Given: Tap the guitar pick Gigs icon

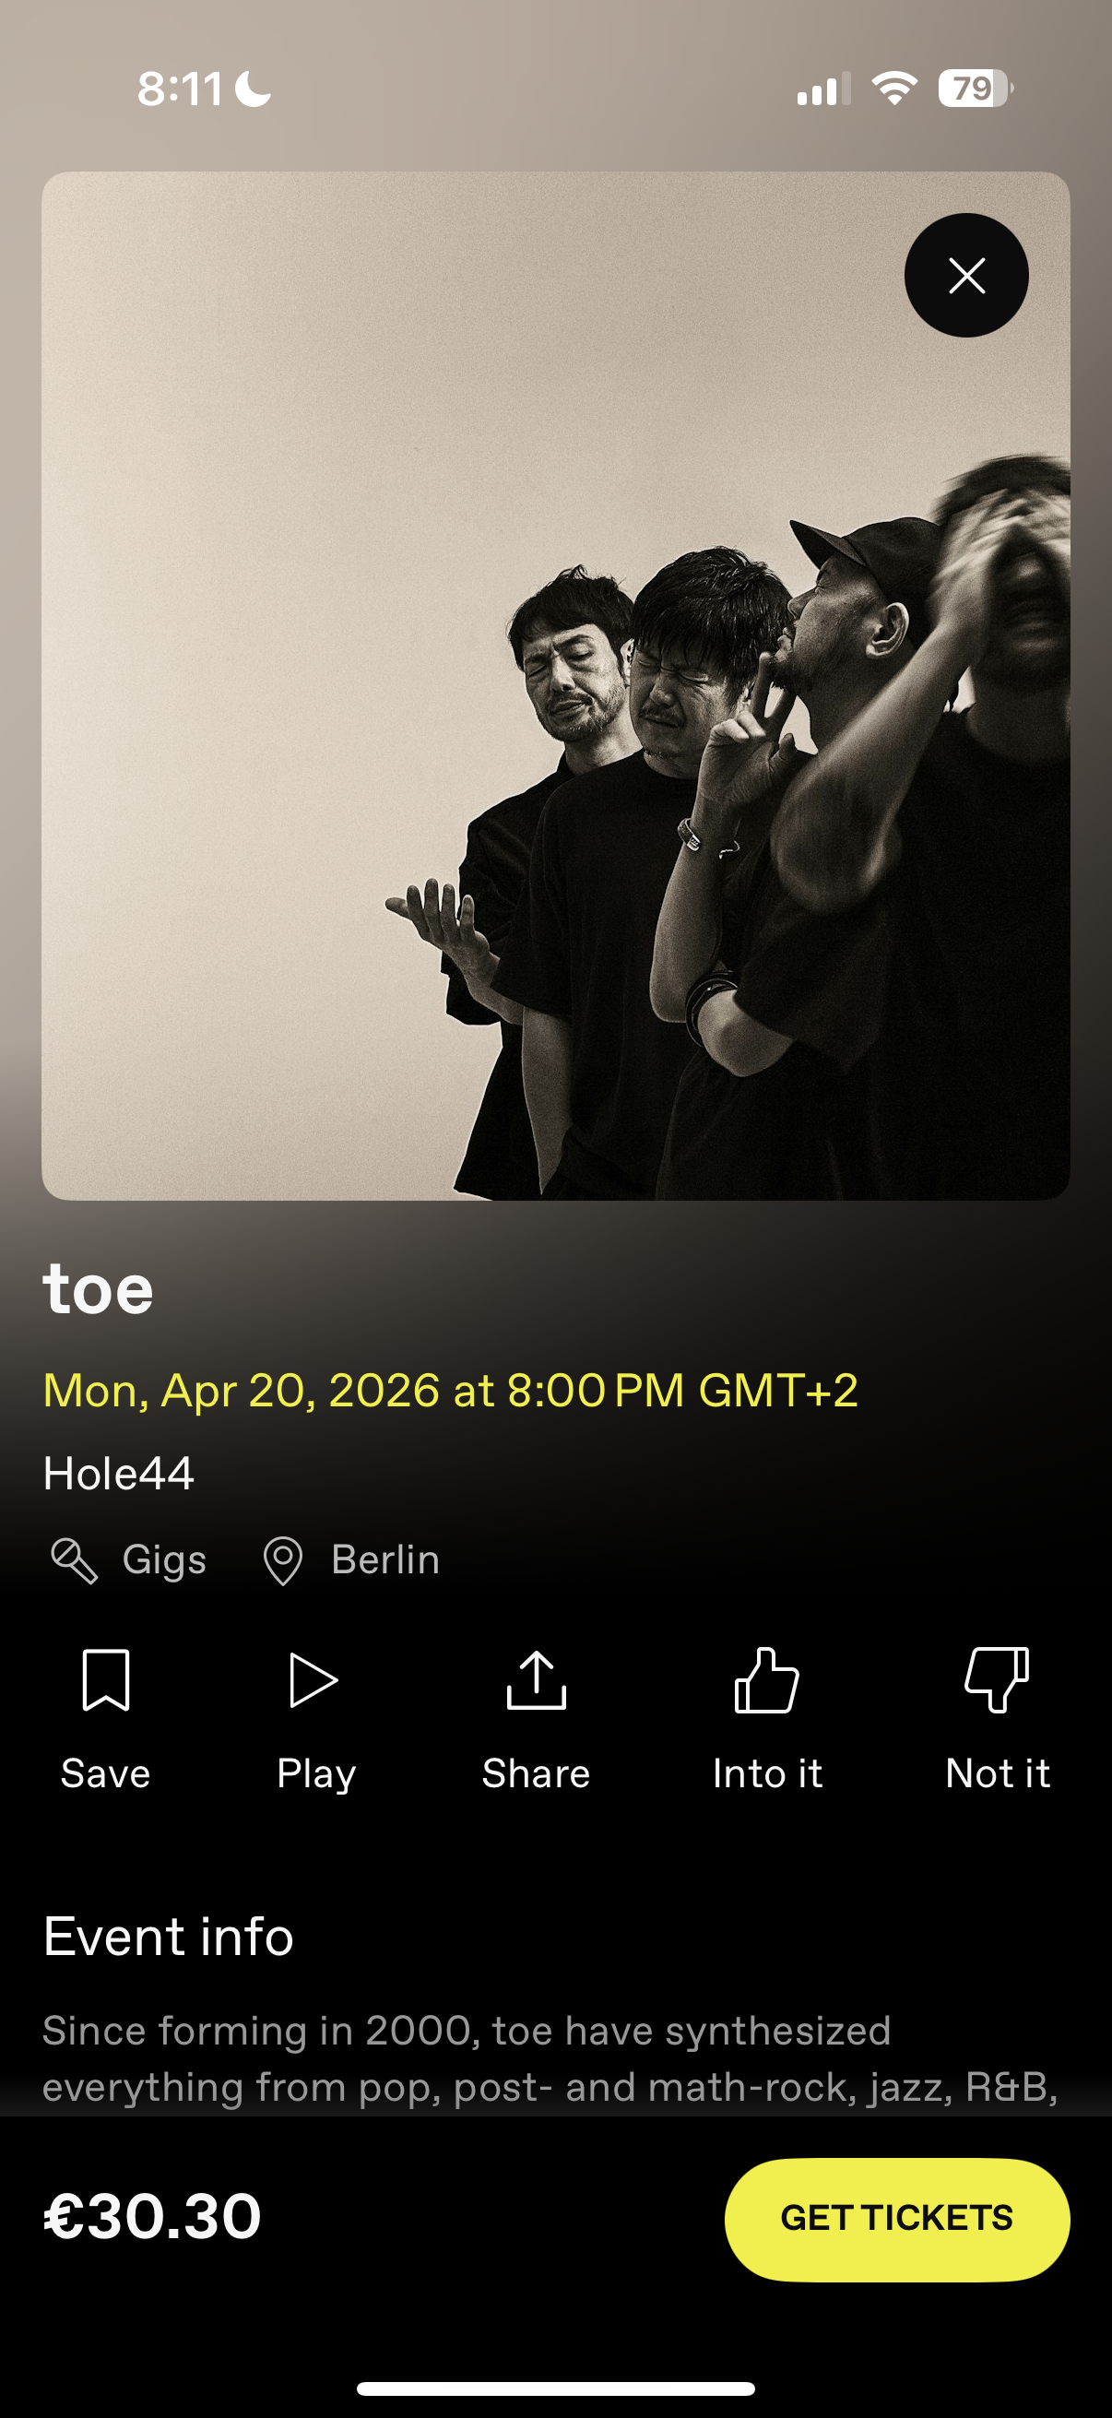Looking at the screenshot, I should 74,1561.
